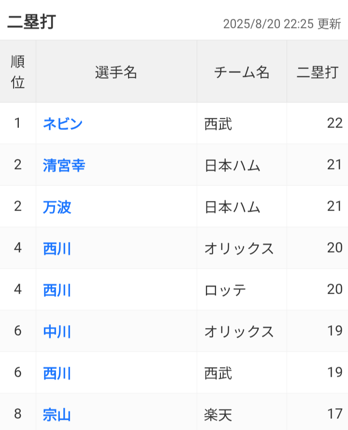Screen dimensions: 348x430
Task: Click 西川 in the rank 6 西武 row
Action: coord(57,373)
